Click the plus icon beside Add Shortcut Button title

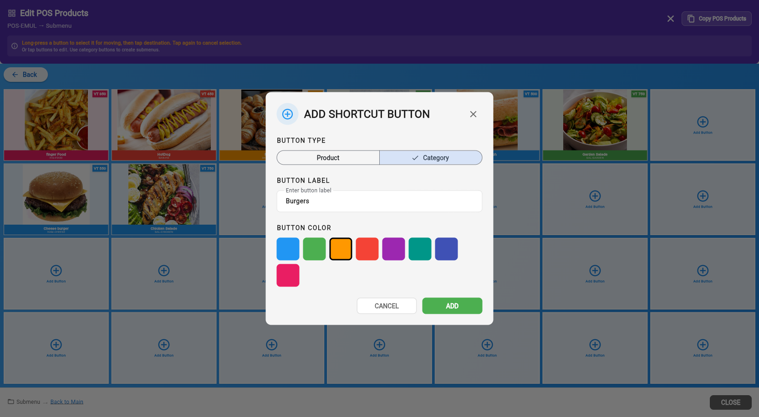(x=287, y=114)
